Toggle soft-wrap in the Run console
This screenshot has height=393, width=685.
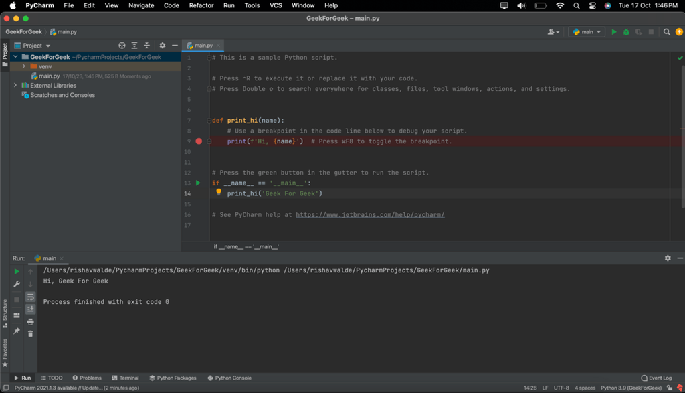coord(30,297)
